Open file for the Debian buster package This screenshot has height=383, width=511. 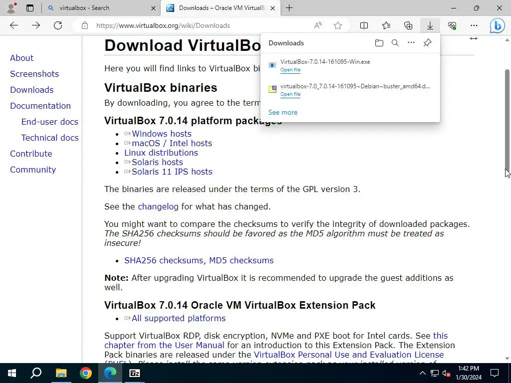(x=290, y=94)
